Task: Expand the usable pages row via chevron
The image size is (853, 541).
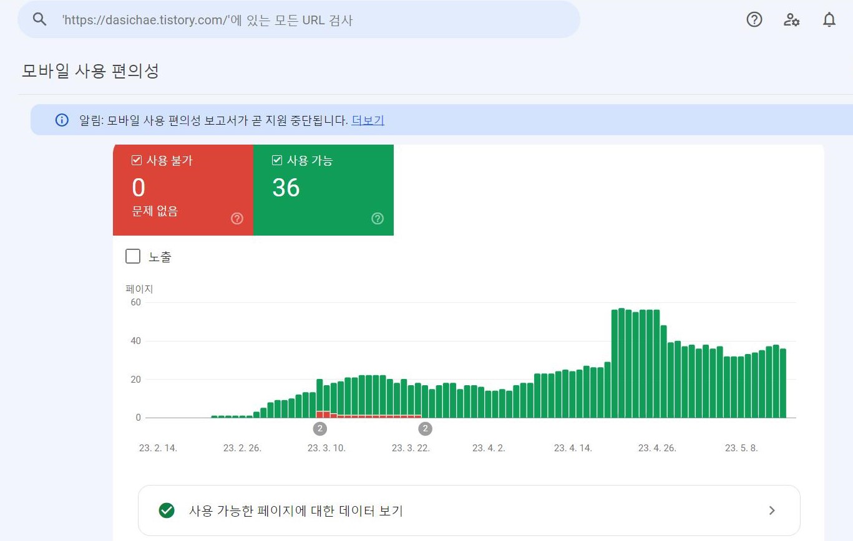Action: click(x=771, y=510)
